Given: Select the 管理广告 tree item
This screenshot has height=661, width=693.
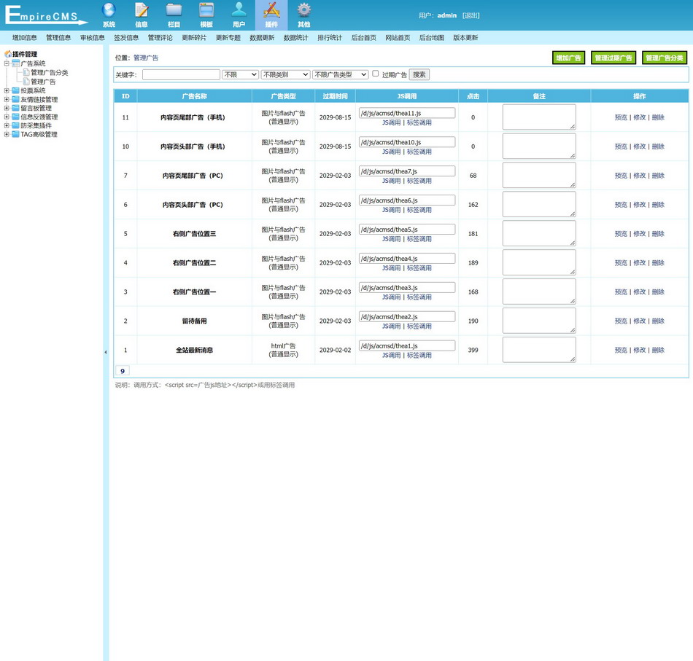Looking at the screenshot, I should pos(43,82).
